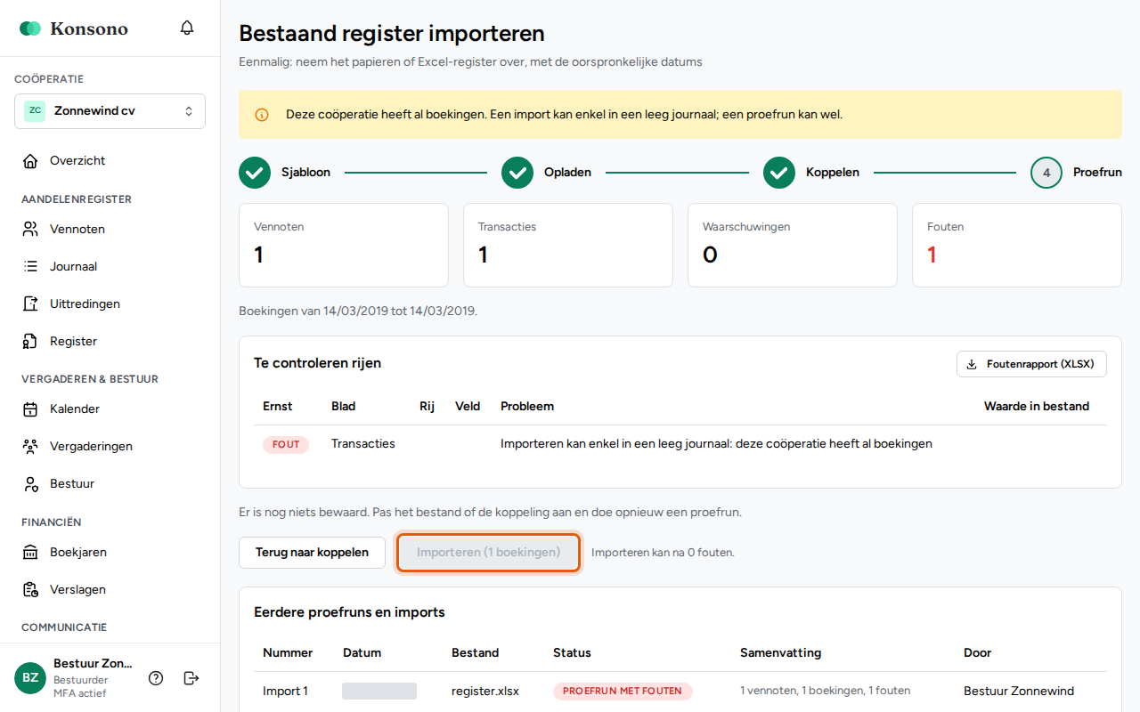This screenshot has width=1140, height=712.
Task: Click 'Bestuur Zonnewind' in Door column
Action: [x=1019, y=691]
